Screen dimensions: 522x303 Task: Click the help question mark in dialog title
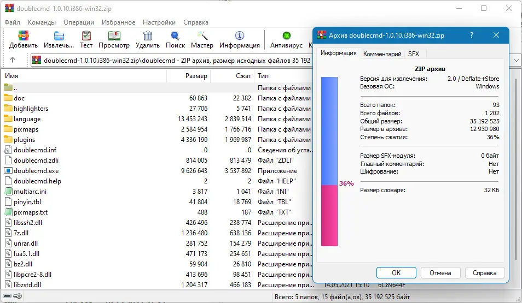(x=472, y=35)
